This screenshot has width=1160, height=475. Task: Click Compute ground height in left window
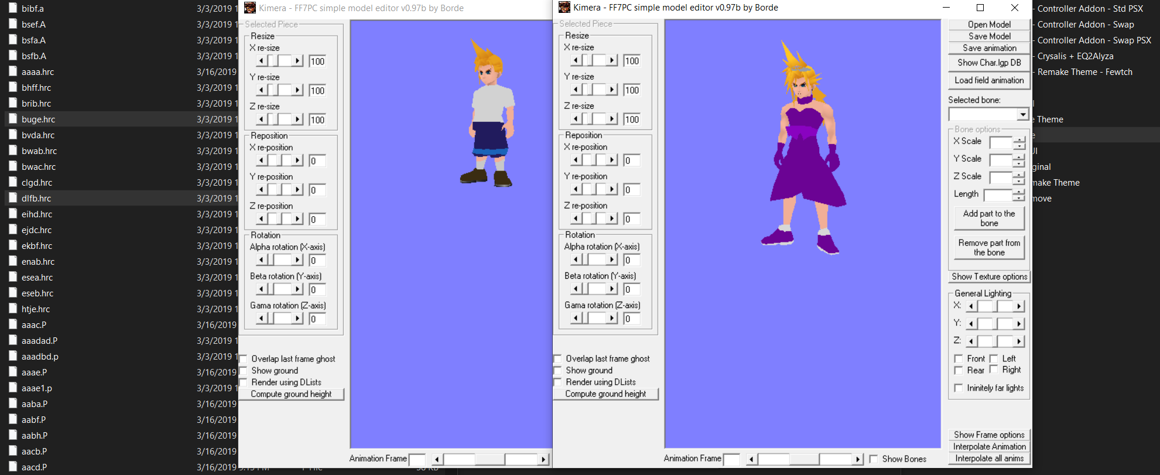click(x=291, y=394)
